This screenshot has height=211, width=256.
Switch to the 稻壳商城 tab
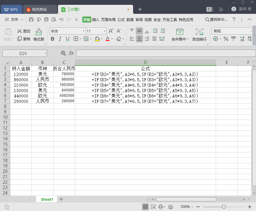tap(39, 10)
